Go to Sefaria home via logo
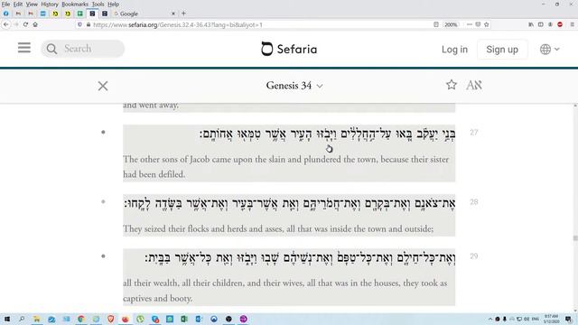Screen dimensions: 578x325 coord(289,49)
